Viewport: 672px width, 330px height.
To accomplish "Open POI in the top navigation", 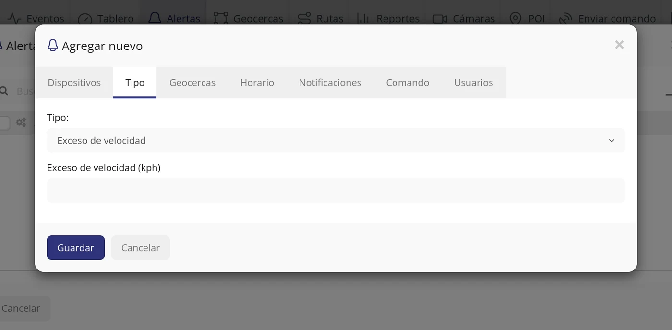I will (x=527, y=18).
